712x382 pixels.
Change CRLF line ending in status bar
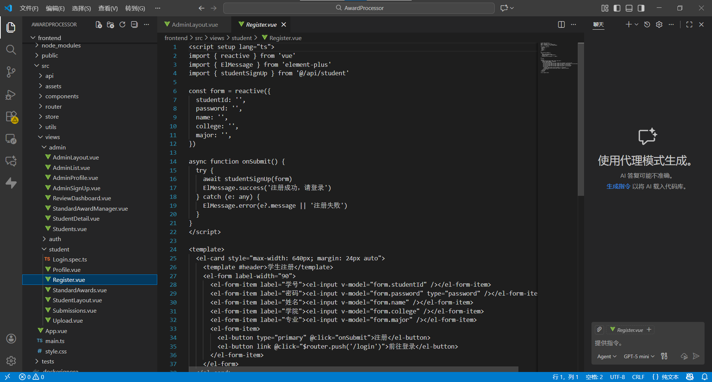638,377
